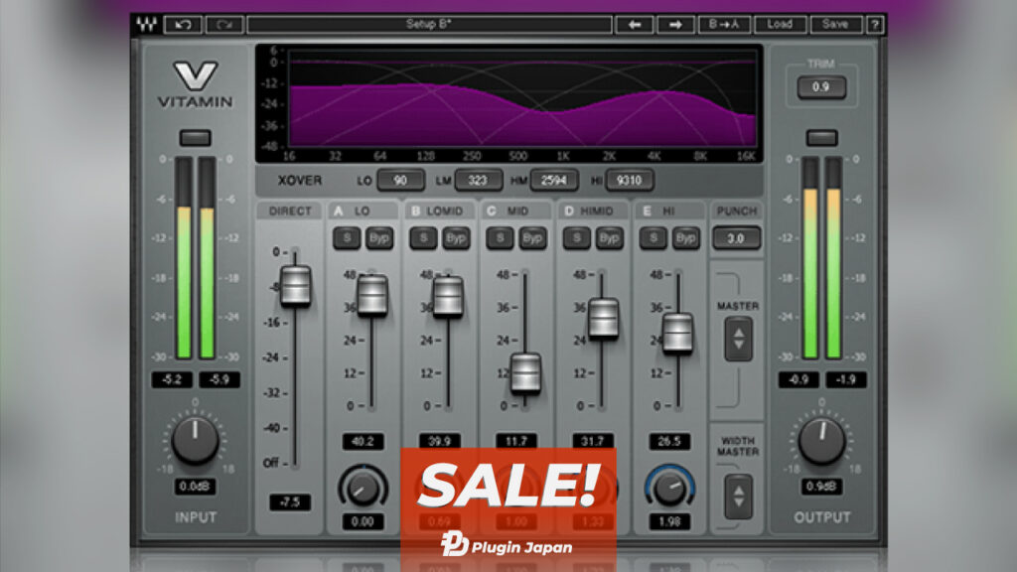
Task: Bypass the MID band
Action: tap(533, 237)
